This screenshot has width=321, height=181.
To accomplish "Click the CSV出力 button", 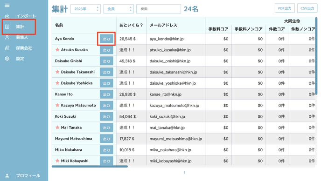I will point(307,8).
